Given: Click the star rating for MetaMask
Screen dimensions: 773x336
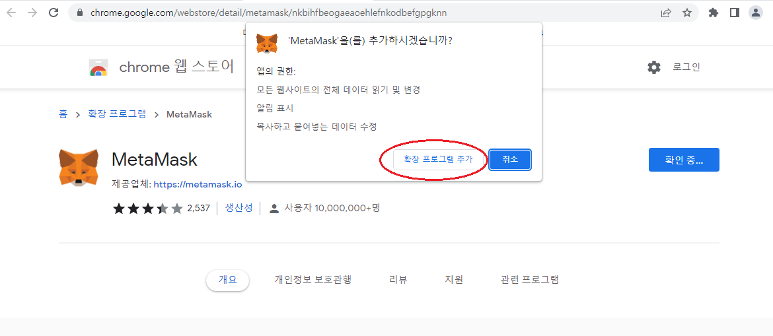Looking at the screenshot, I should tap(148, 209).
